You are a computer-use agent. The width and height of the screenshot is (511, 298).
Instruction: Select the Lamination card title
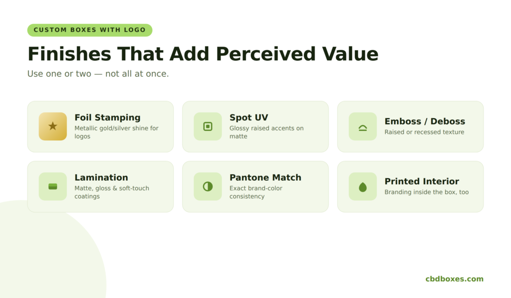point(101,177)
